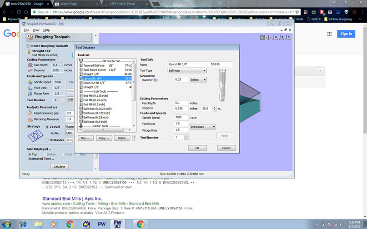The width and height of the screenshot is (367, 229).
Task: Click the Straight 1/4" tool icon in sidebar
Action: click(29, 52)
